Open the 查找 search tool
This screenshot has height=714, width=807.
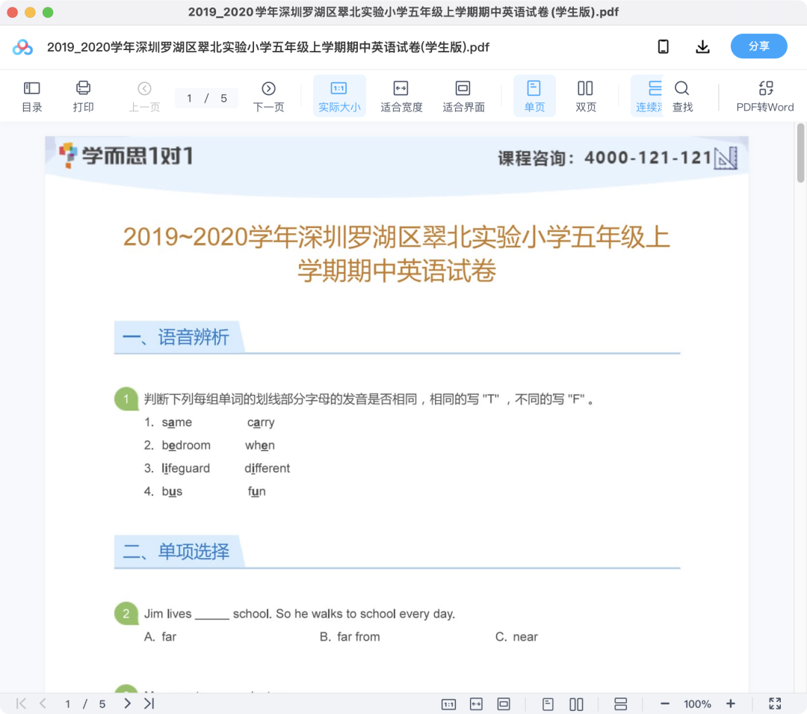[682, 96]
